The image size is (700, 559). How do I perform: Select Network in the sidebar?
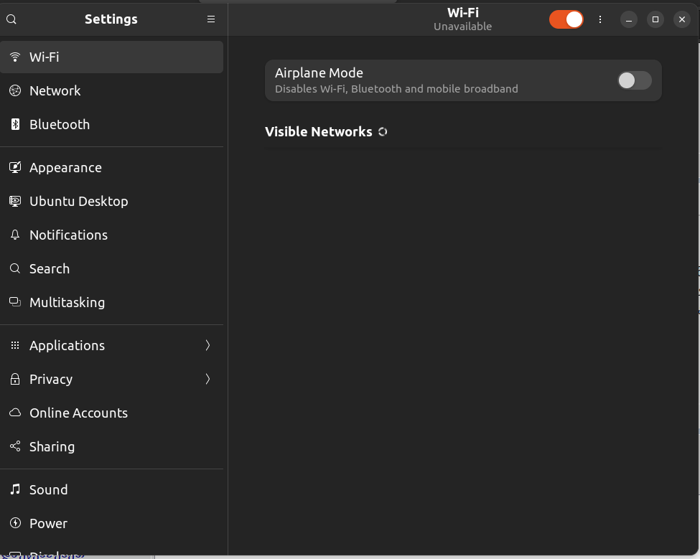point(55,90)
